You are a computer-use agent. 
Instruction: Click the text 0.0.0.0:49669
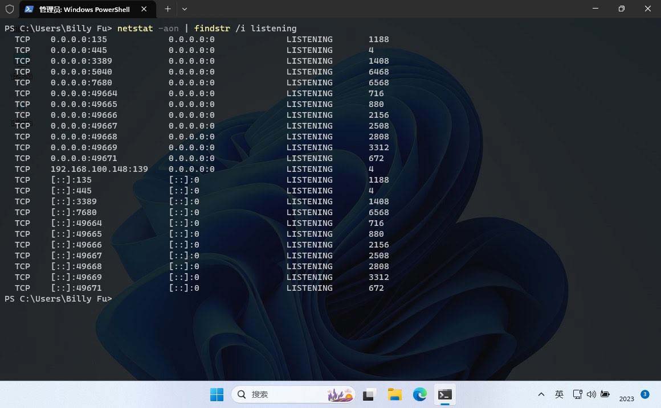click(x=84, y=147)
